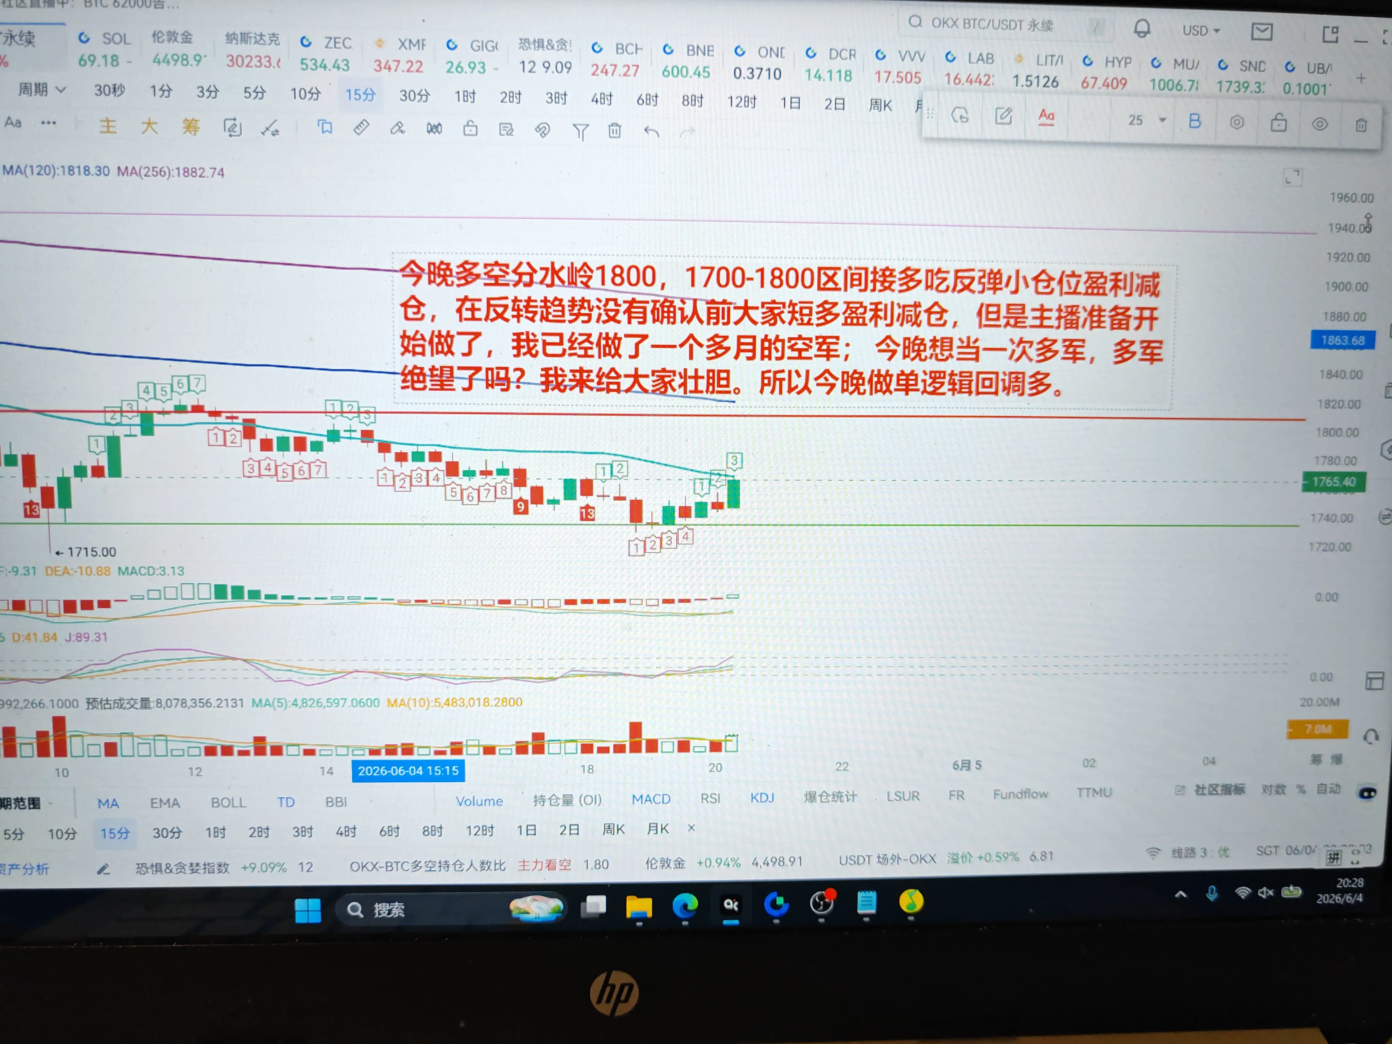Delete the text annotation via floating toolbar trash
Screen dimensions: 1392x1044
pos(1360,125)
